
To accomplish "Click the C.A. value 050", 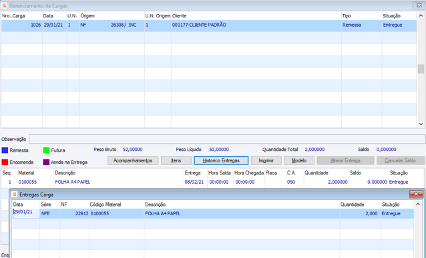I will 291,182.
